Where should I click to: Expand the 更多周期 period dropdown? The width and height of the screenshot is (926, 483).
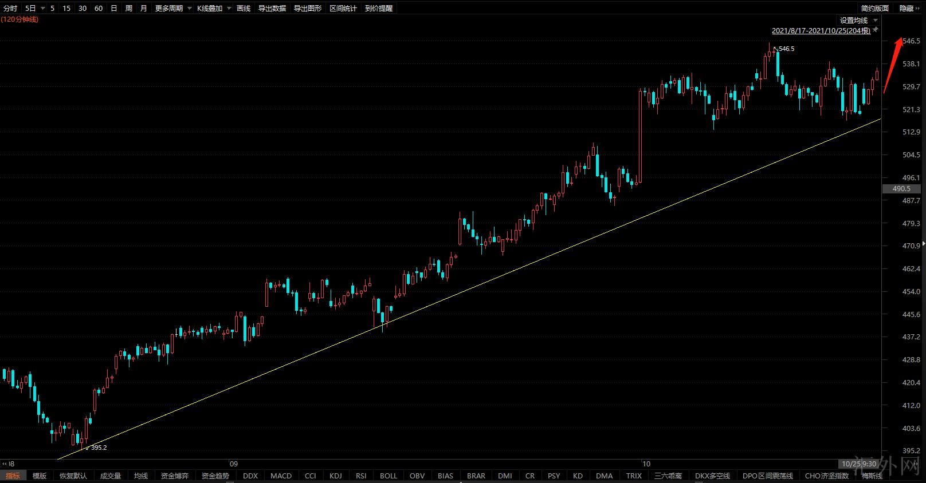tap(190, 9)
